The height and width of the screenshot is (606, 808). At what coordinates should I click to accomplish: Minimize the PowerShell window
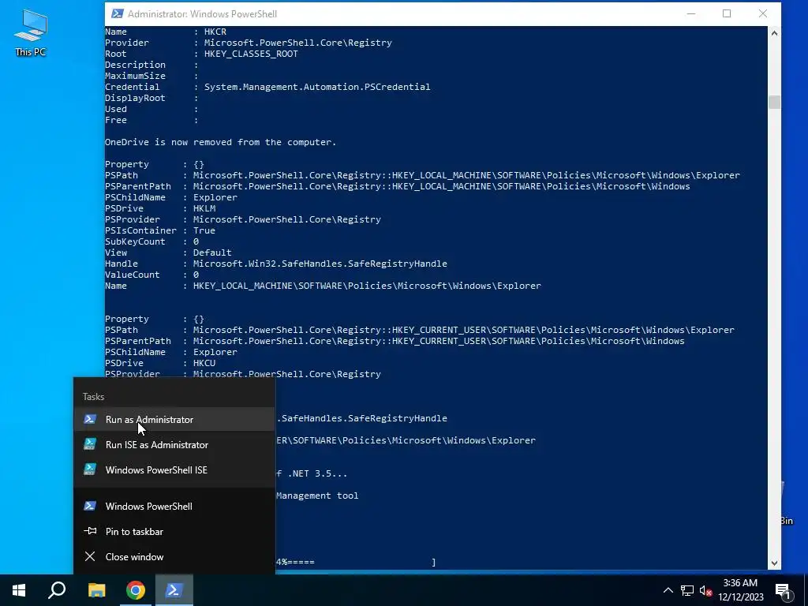[691, 14]
